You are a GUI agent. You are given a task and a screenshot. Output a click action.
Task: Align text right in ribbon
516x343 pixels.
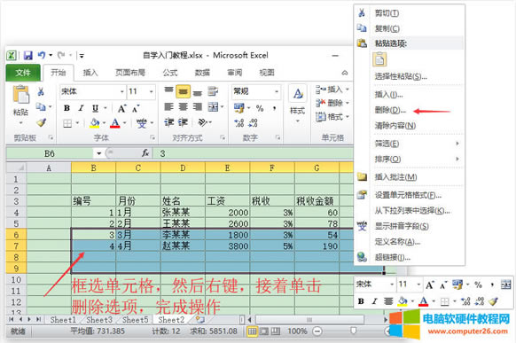point(198,106)
